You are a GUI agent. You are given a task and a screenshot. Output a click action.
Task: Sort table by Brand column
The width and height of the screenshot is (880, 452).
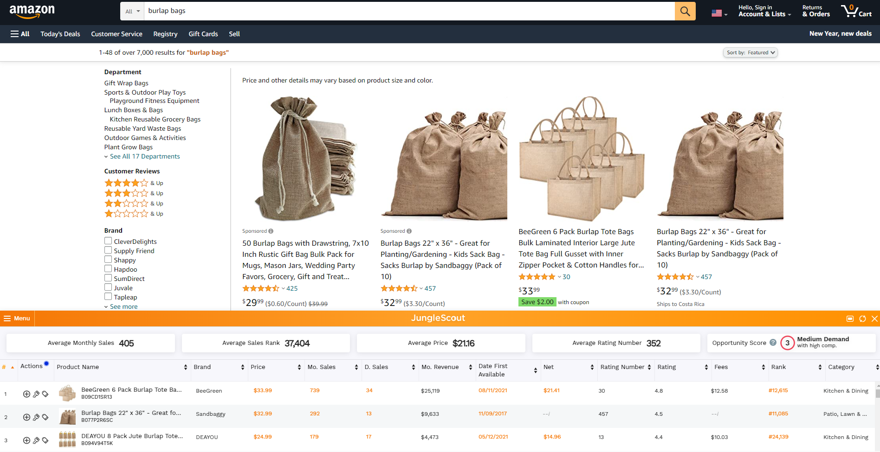tap(242, 367)
